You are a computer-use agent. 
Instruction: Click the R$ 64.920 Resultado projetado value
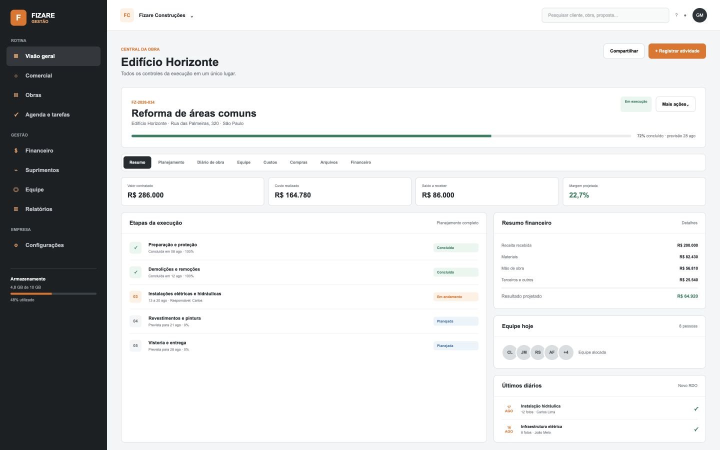[x=687, y=296]
